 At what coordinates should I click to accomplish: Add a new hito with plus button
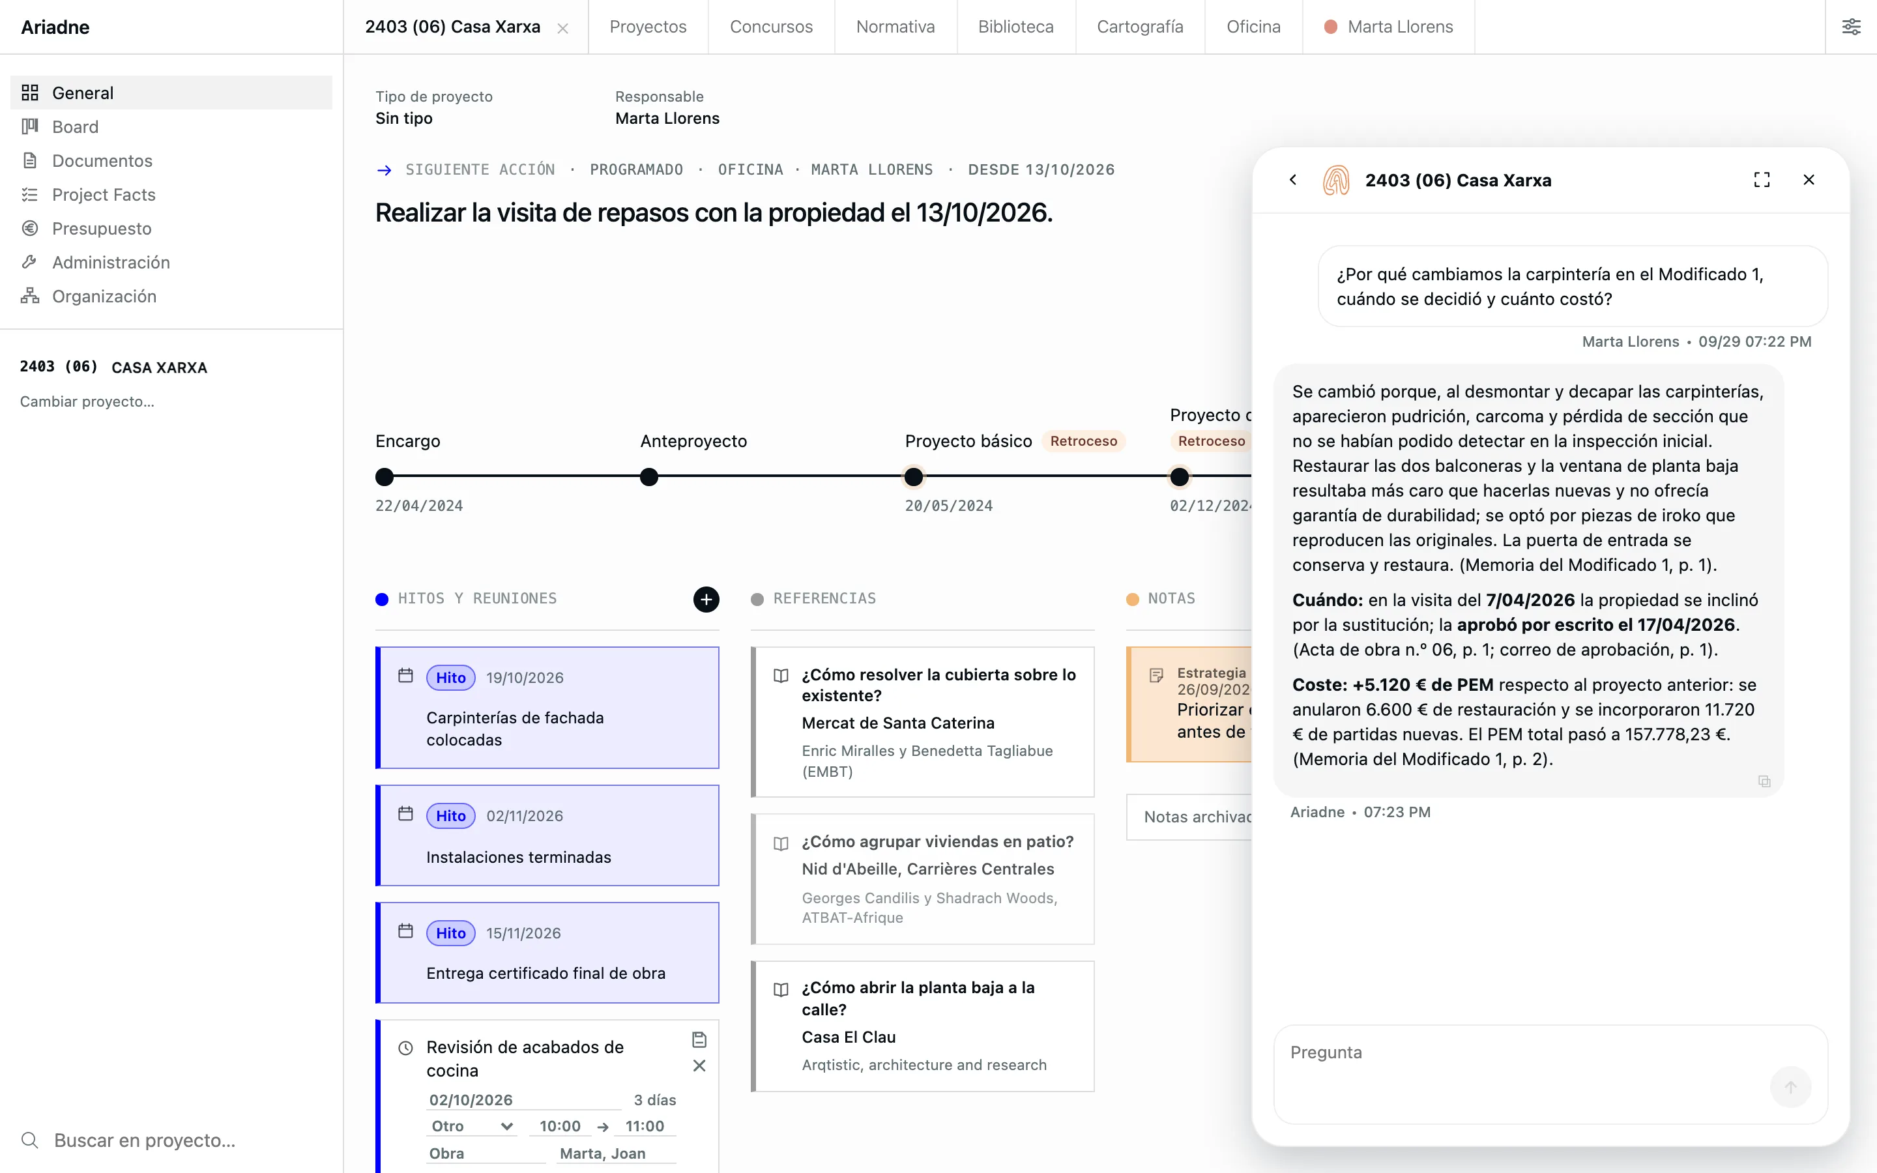coord(706,599)
